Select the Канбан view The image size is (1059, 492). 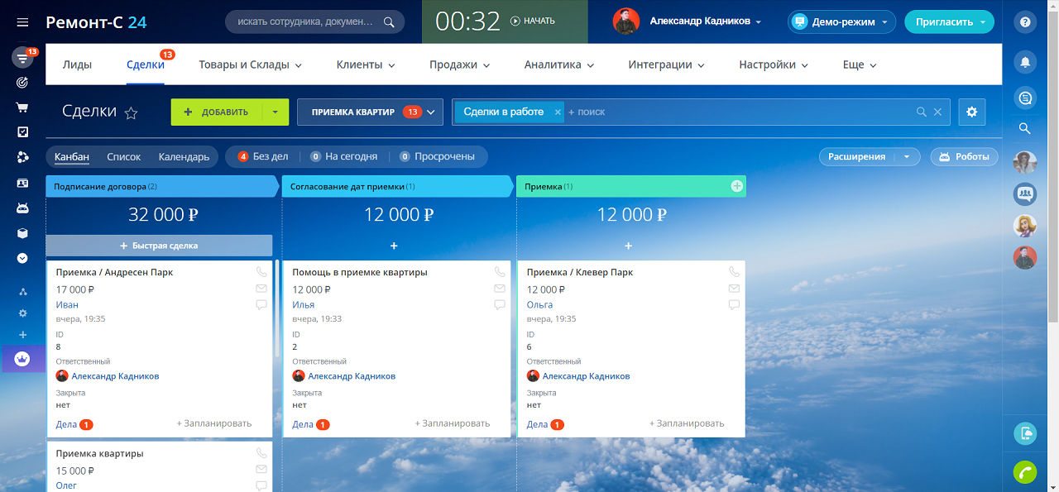pos(72,156)
